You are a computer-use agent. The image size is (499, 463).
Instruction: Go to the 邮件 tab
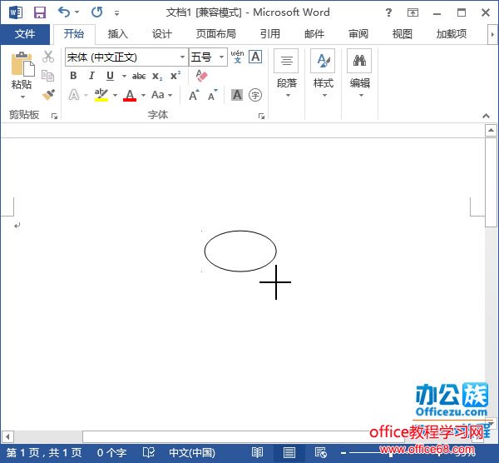[x=314, y=34]
